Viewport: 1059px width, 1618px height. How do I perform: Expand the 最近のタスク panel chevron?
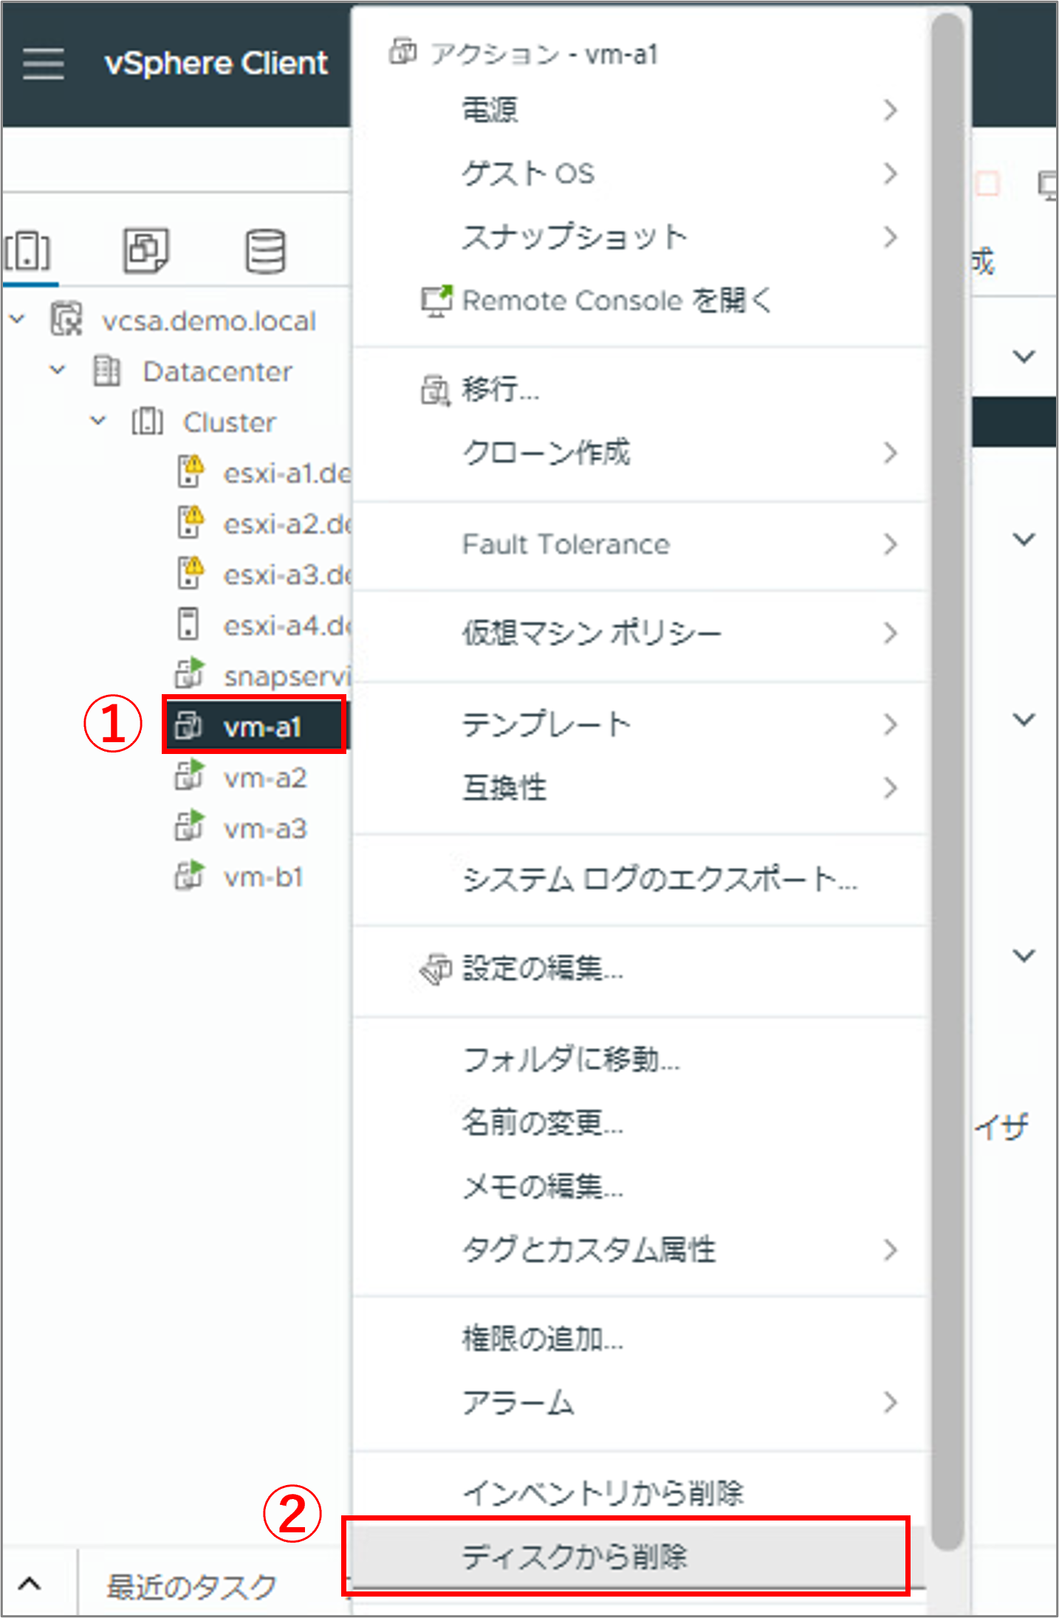pyautogui.click(x=30, y=1584)
